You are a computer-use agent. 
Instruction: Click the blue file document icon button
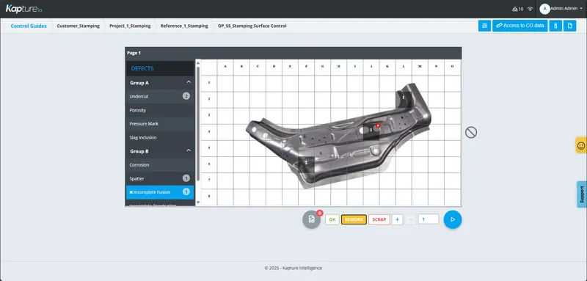570,26
